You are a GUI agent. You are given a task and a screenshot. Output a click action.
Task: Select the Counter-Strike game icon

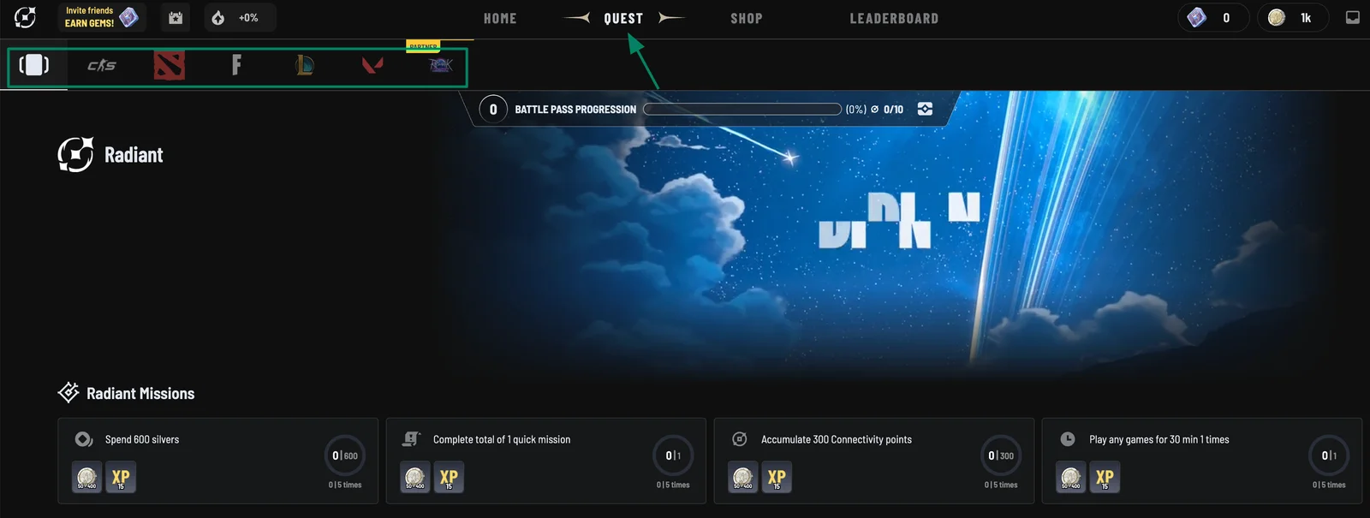click(x=102, y=65)
